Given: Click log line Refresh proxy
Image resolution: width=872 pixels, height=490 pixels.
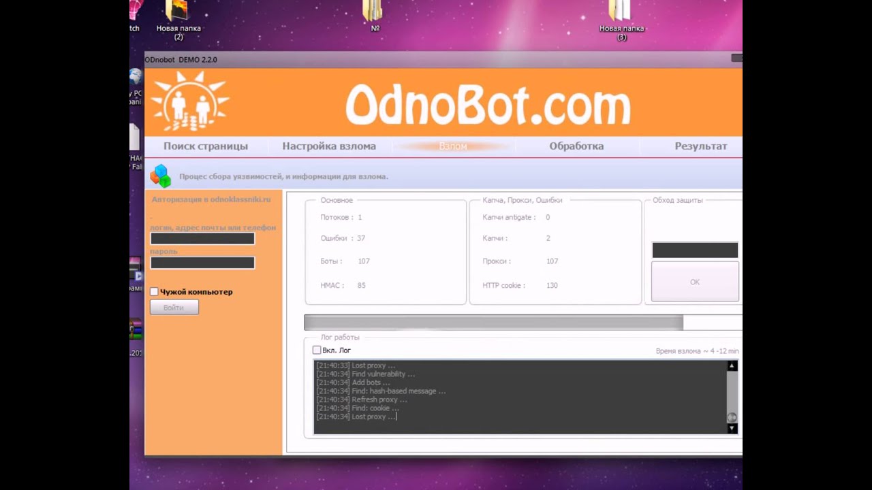Looking at the screenshot, I should tap(362, 399).
